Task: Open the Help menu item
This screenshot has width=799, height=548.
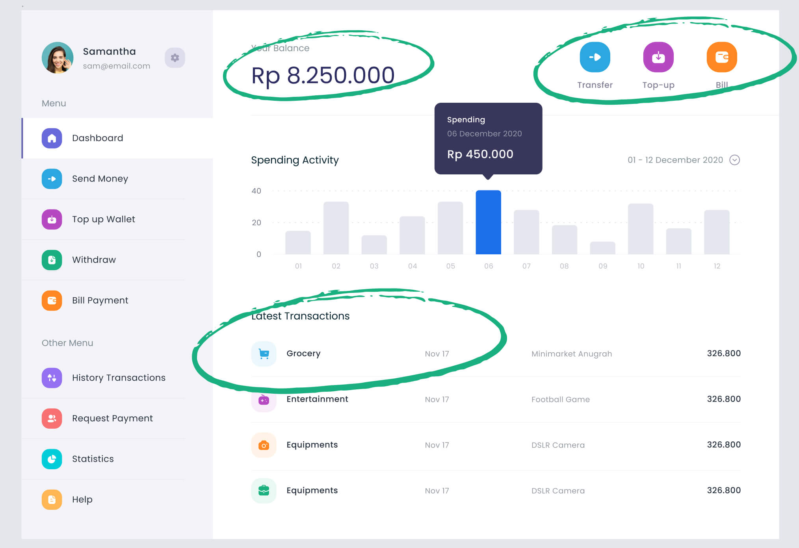Action: point(82,500)
